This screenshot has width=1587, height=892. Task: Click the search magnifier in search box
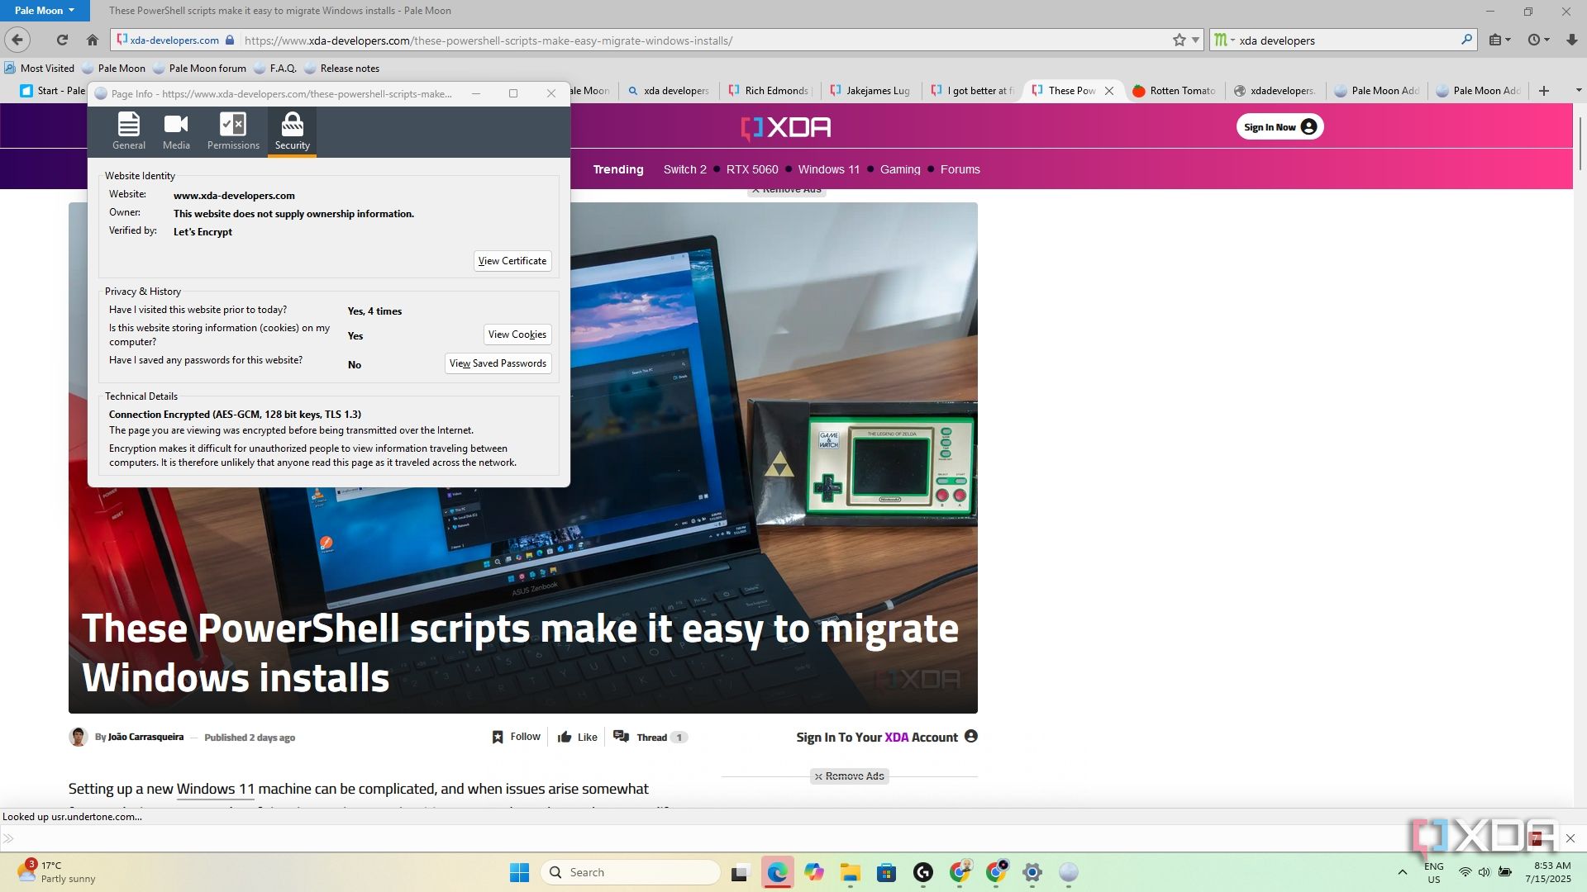tap(1467, 40)
